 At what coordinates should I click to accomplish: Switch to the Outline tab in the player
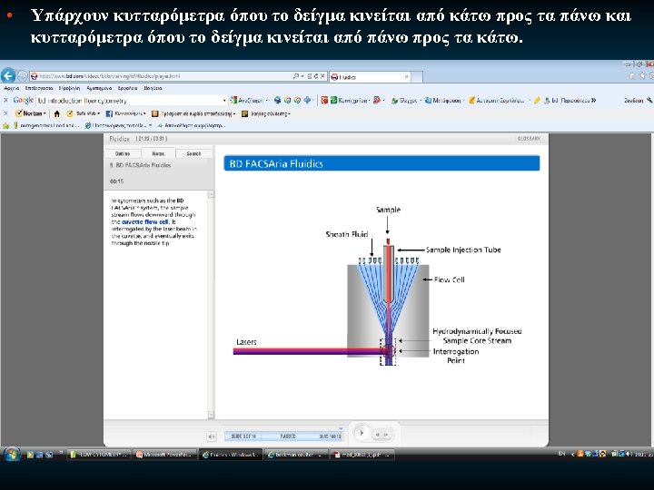(123, 153)
